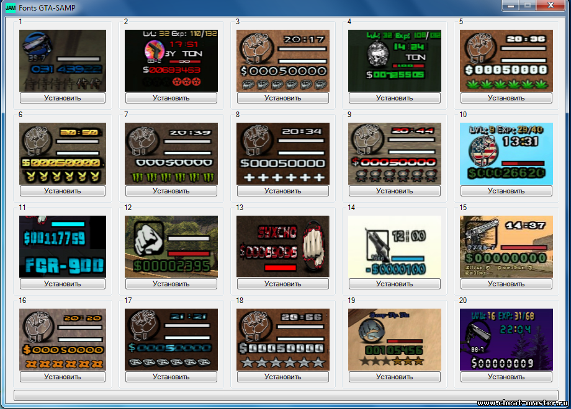This screenshot has height=409, width=571.
Task: Click the JAM application icon in title bar
Action: 11,7
